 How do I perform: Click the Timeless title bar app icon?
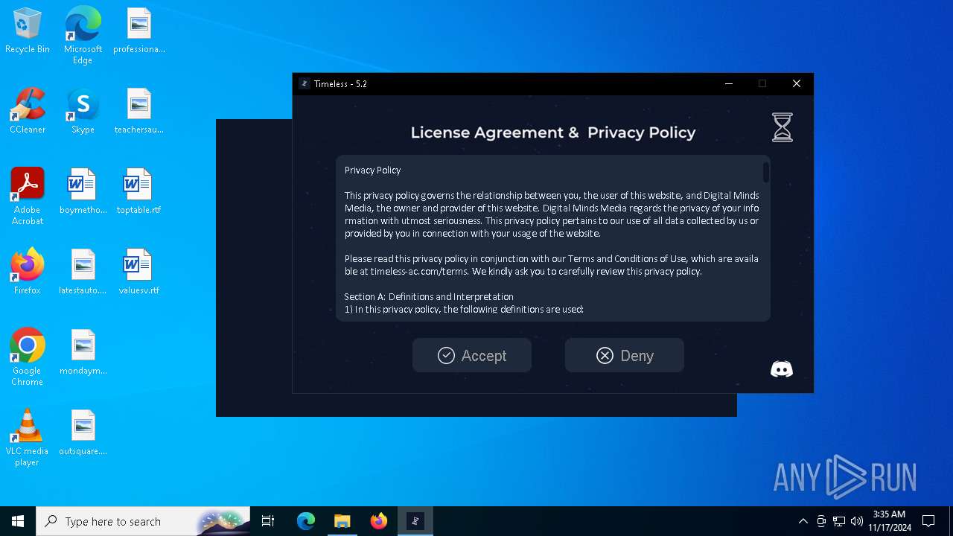point(304,83)
